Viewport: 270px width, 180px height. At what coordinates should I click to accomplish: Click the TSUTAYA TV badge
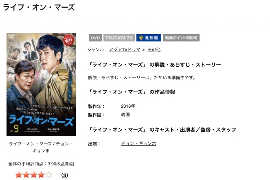click(x=119, y=38)
